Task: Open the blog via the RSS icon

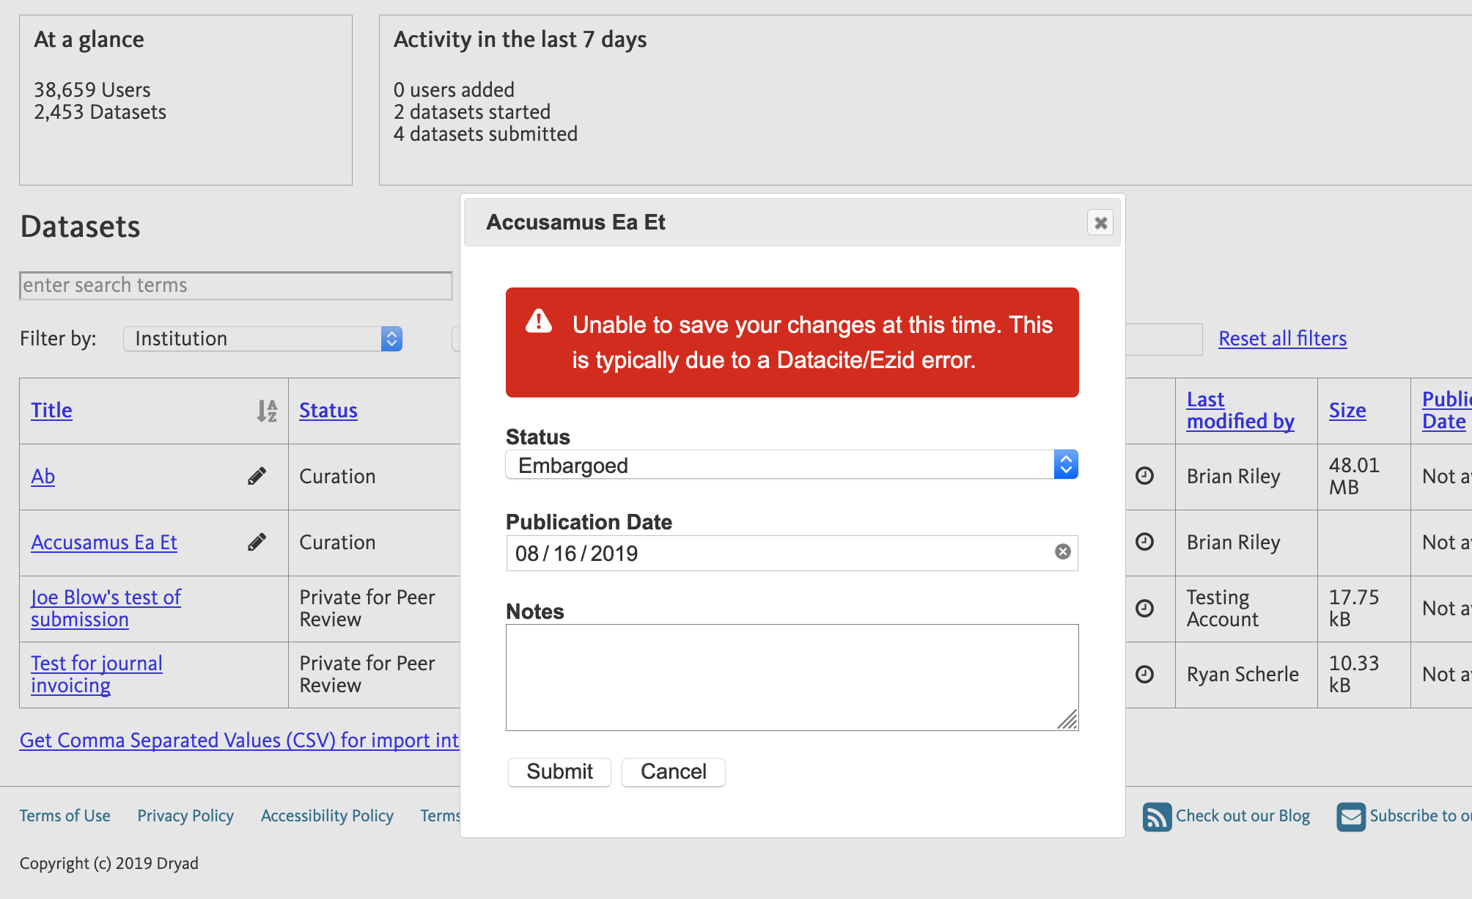Action: (1157, 816)
